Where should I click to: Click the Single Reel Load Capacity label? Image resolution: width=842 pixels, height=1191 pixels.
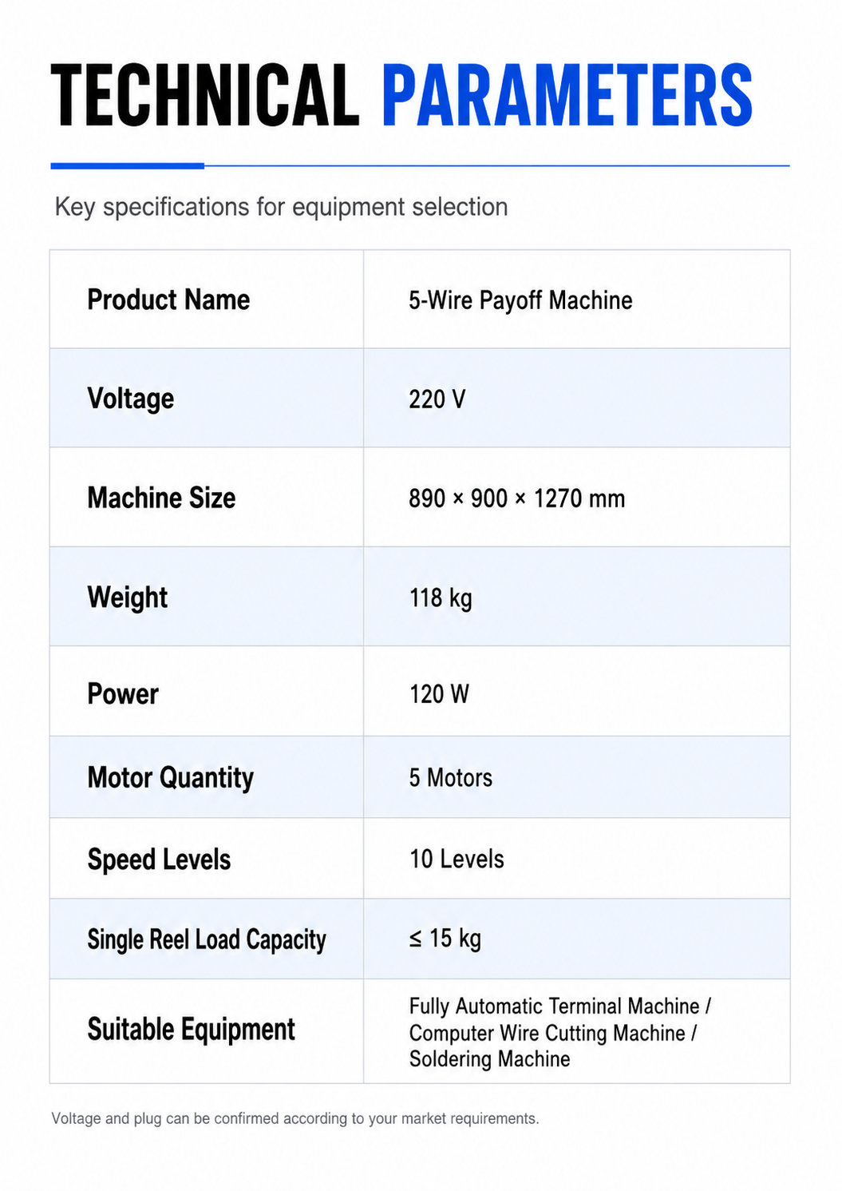[x=207, y=939]
